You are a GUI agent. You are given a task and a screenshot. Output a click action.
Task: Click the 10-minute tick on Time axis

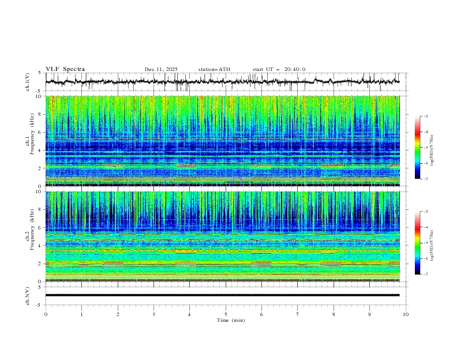[x=406, y=314]
